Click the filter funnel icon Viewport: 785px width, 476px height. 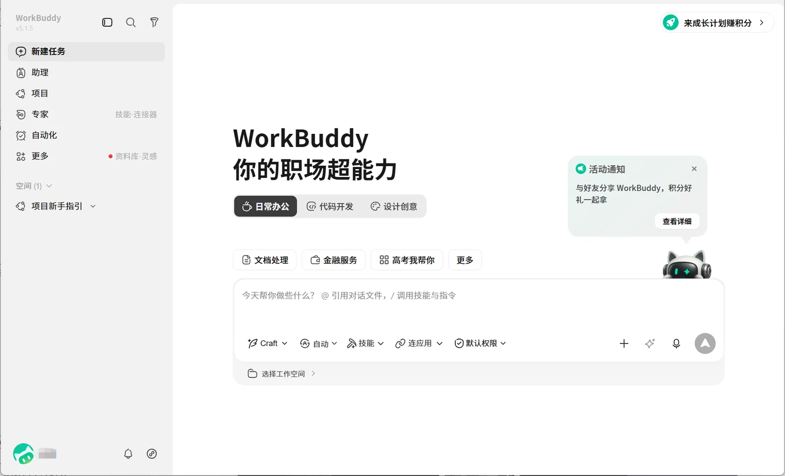(x=154, y=22)
